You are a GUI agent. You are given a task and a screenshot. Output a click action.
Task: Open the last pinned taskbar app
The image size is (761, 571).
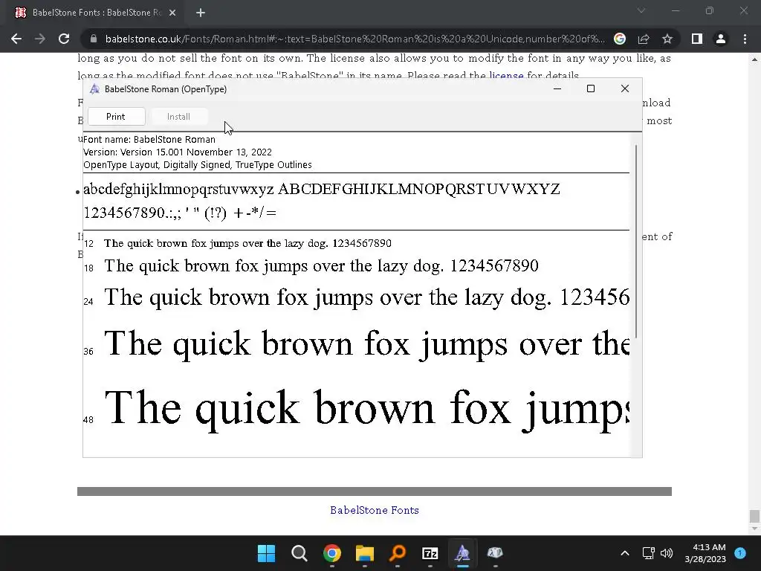coord(495,553)
